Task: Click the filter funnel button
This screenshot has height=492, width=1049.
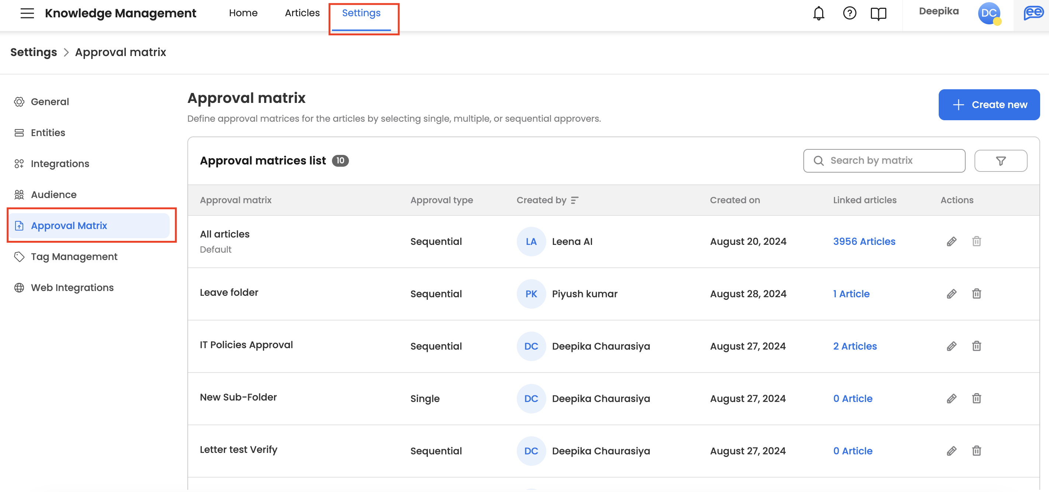Action: (x=1000, y=161)
